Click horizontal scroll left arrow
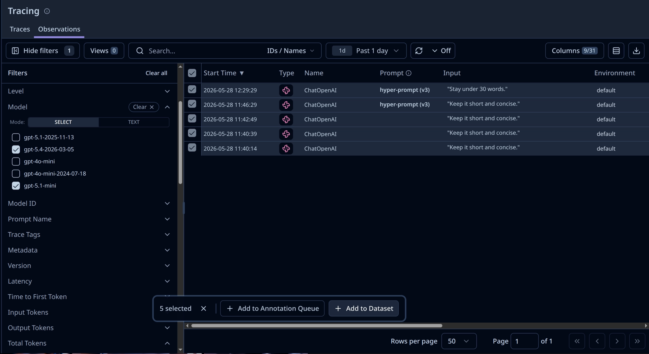This screenshot has height=354, width=649. coord(187,326)
